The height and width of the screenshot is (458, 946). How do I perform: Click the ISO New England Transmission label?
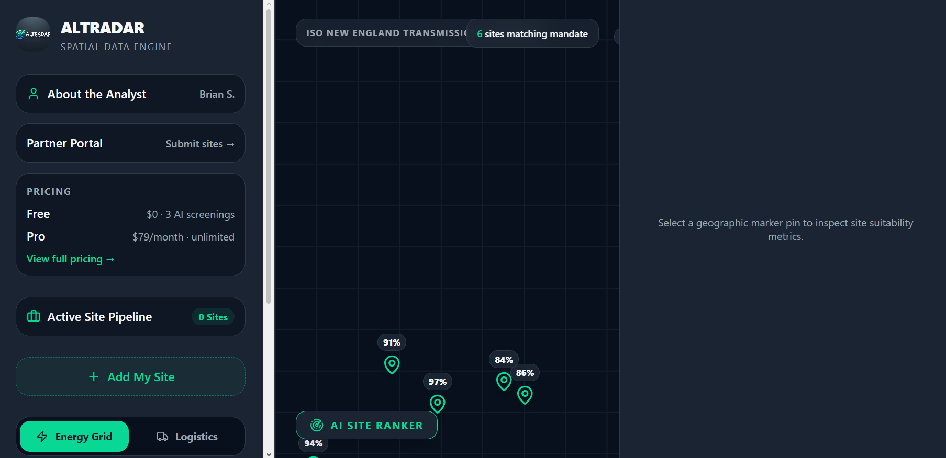[386, 33]
